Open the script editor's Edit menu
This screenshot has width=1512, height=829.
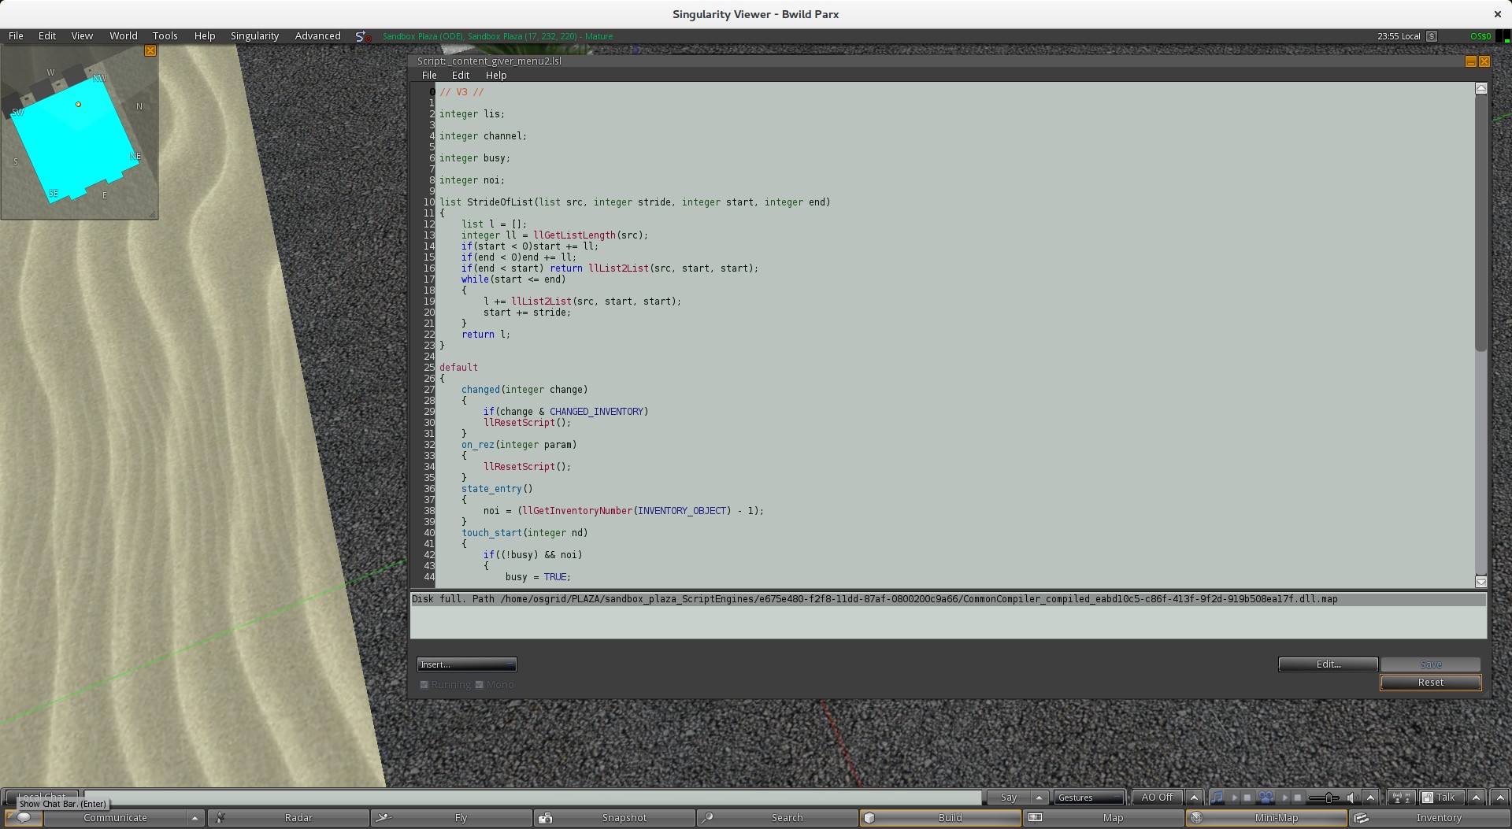(461, 76)
